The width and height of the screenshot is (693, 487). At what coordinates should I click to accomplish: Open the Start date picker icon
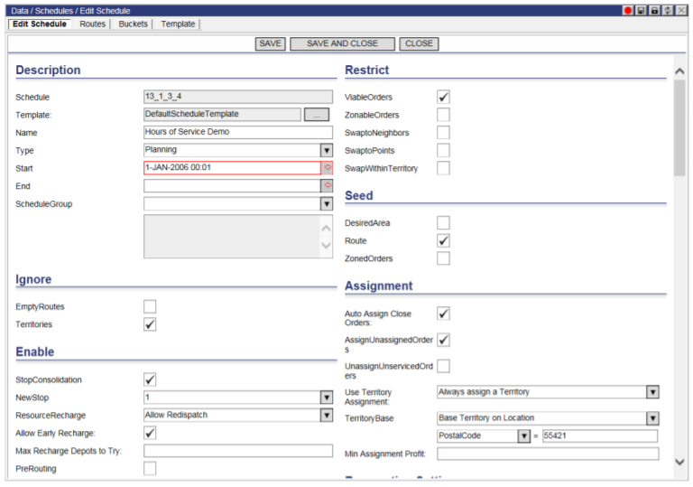(x=328, y=168)
